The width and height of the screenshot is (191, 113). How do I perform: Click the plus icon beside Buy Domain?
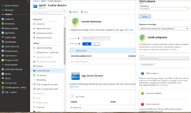(x=72, y=96)
